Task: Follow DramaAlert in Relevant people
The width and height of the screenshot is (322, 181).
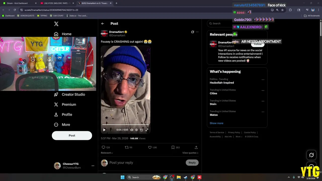Action: 258,44
